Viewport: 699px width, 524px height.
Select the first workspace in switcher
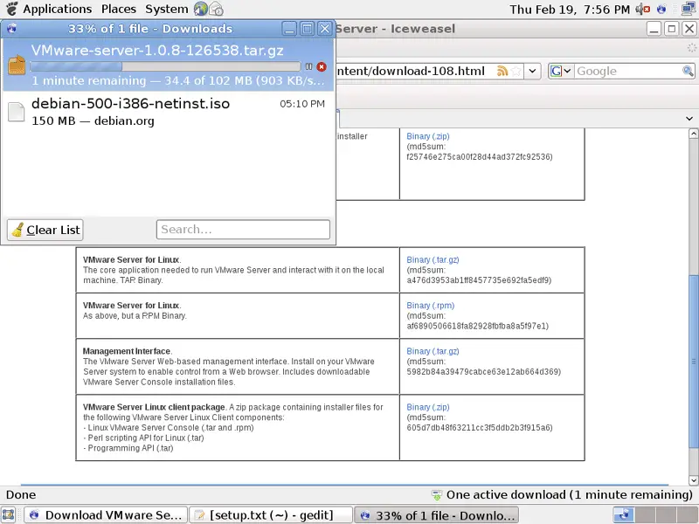pyautogui.click(x=624, y=515)
